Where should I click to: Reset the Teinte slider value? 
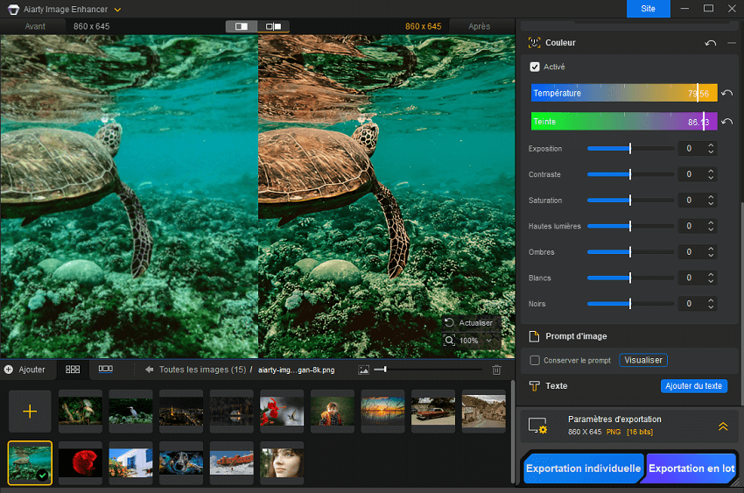[x=726, y=122]
